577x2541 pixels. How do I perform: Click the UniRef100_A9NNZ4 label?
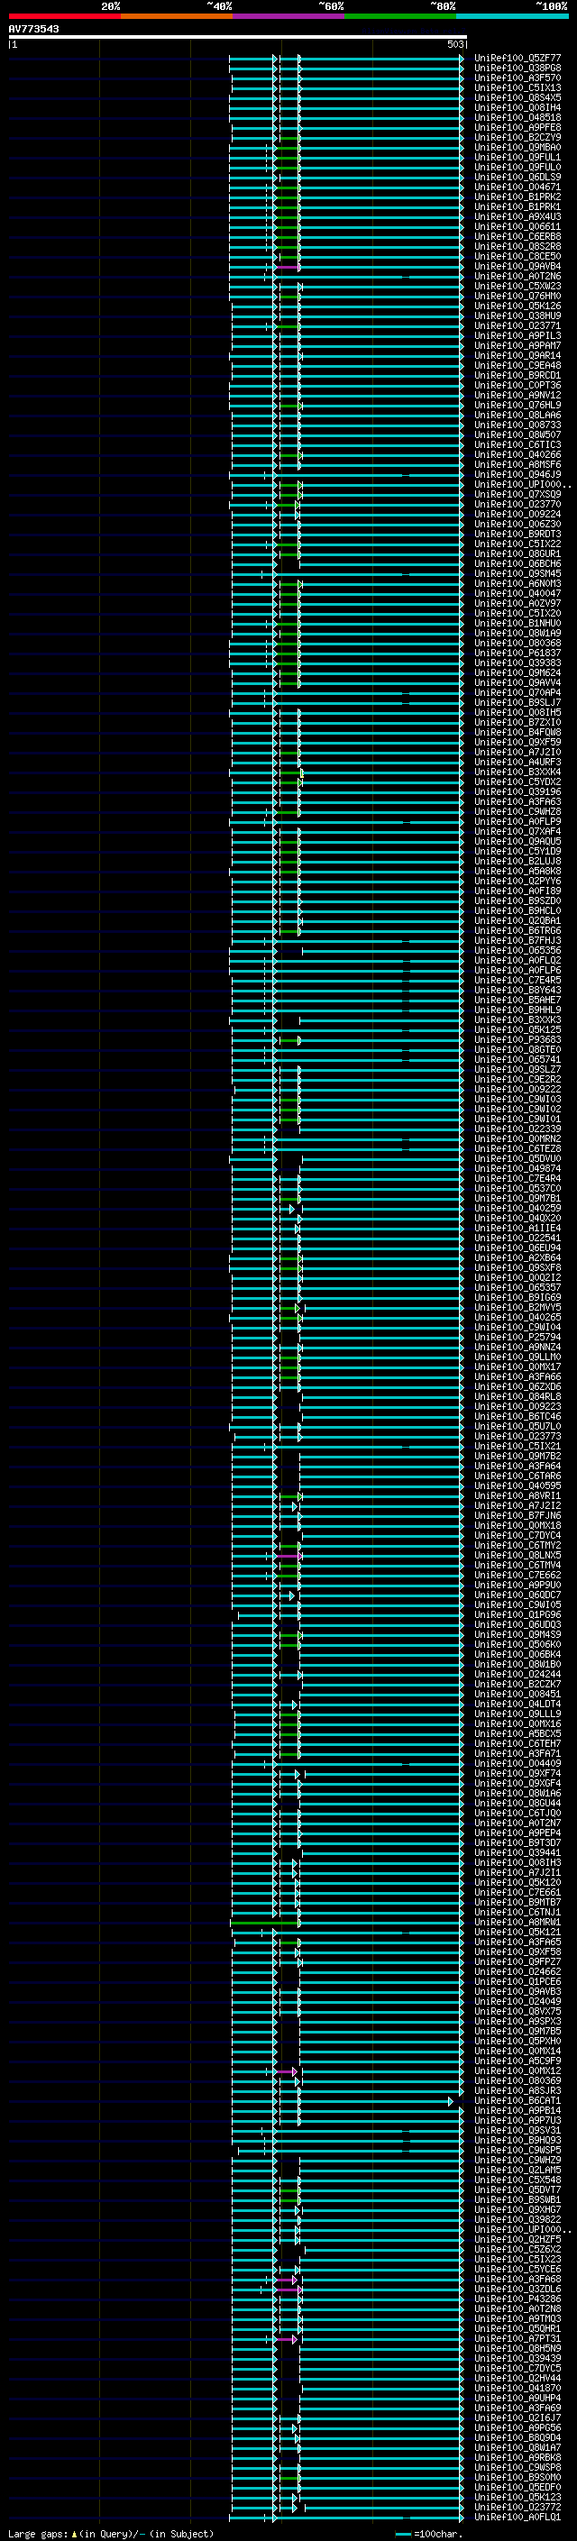[x=517, y=1348]
